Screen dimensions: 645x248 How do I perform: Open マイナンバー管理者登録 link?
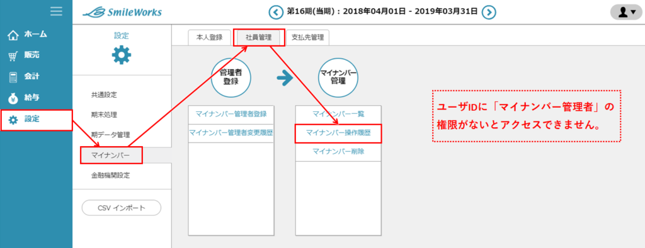pos(231,114)
